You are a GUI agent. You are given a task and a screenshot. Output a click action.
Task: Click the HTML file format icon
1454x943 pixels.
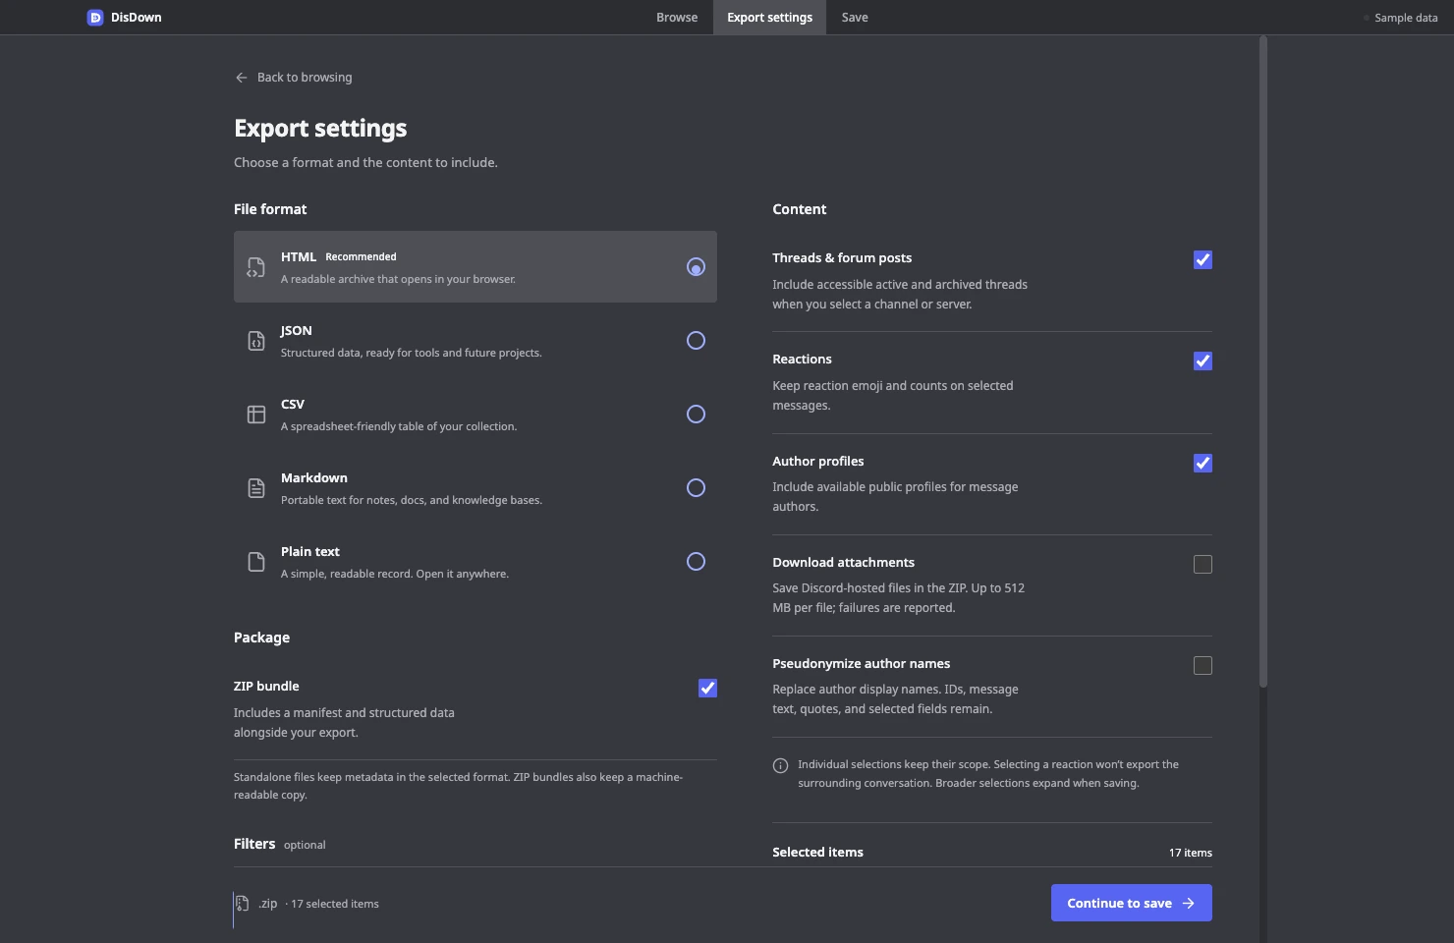256,267
